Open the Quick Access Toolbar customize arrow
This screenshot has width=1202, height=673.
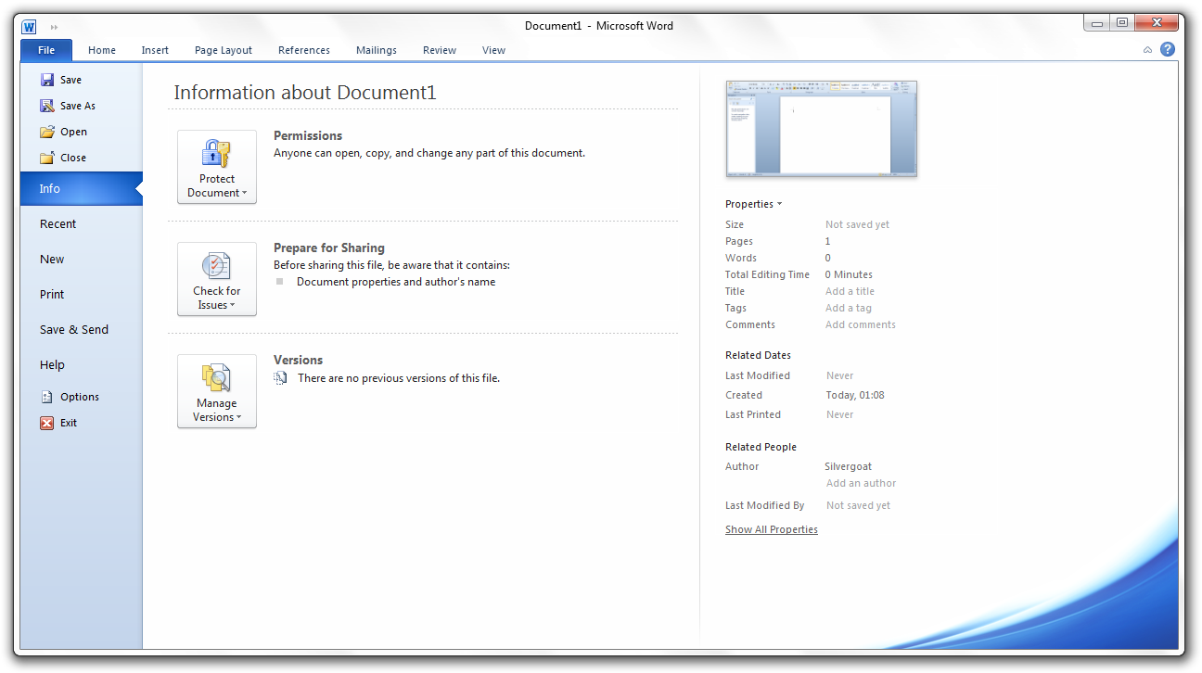click(54, 28)
